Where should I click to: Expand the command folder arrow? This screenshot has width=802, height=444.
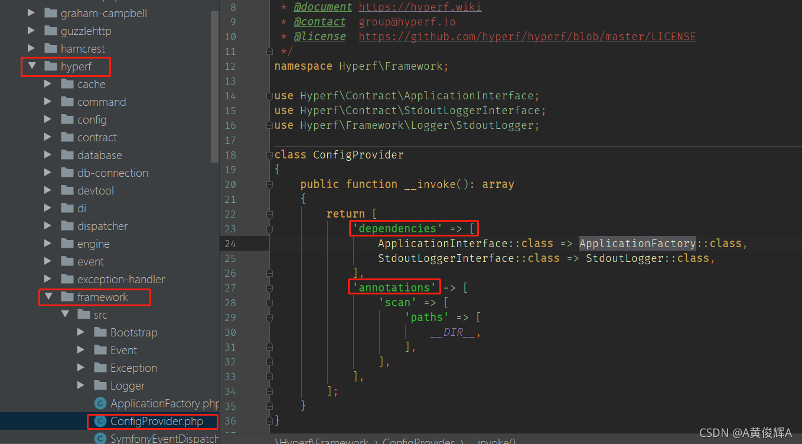click(48, 102)
